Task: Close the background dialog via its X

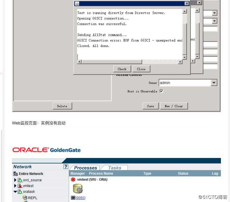Action: click(199, 3)
